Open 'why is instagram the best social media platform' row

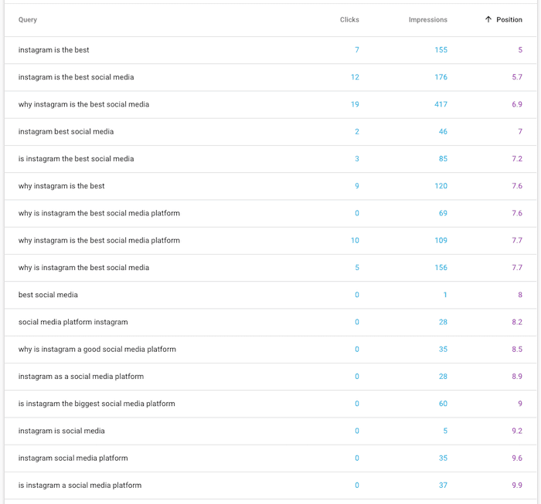[270, 213]
